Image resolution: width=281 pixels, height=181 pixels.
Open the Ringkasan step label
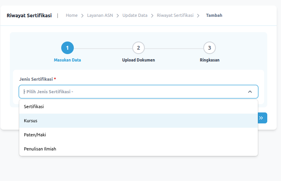coord(210,60)
